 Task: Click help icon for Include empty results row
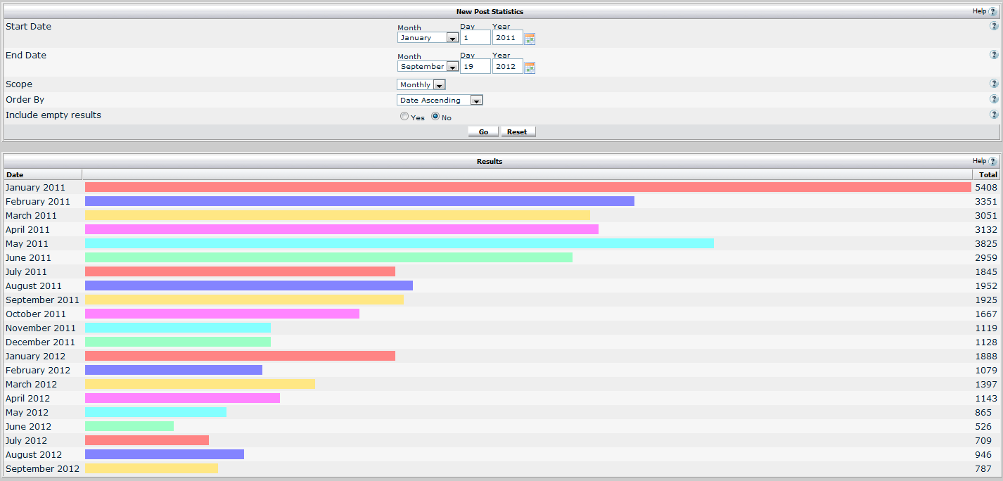[x=994, y=115]
